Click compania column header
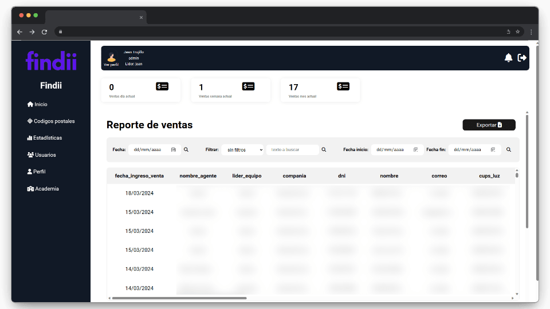 point(294,176)
